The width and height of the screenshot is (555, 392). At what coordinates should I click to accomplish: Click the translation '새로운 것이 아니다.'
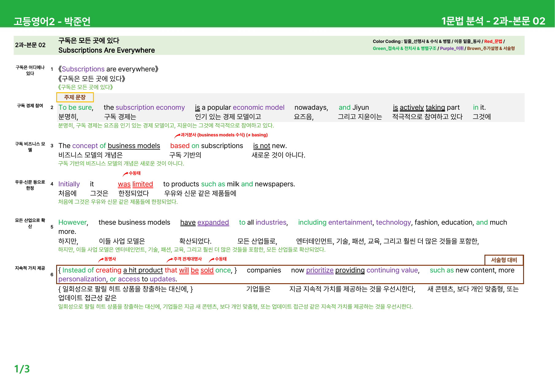click(x=279, y=155)
